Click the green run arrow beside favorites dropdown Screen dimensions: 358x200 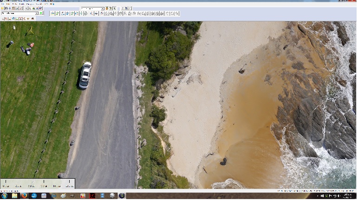[41, 13]
